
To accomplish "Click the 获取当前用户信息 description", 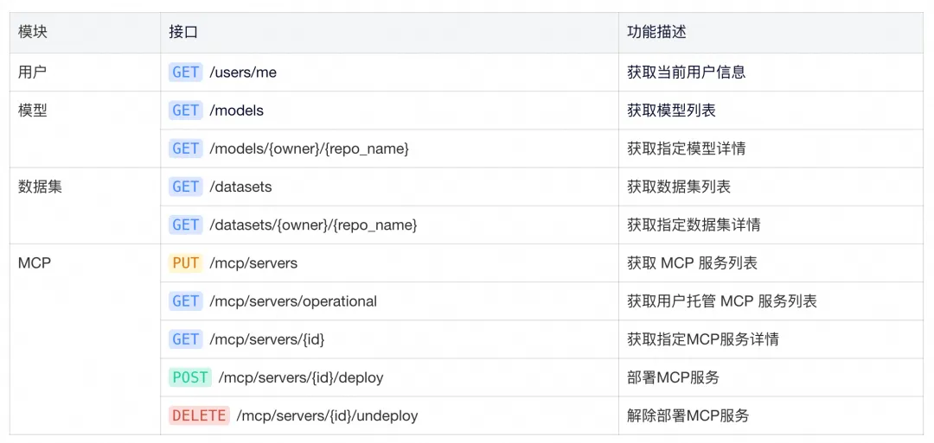I will (686, 73).
